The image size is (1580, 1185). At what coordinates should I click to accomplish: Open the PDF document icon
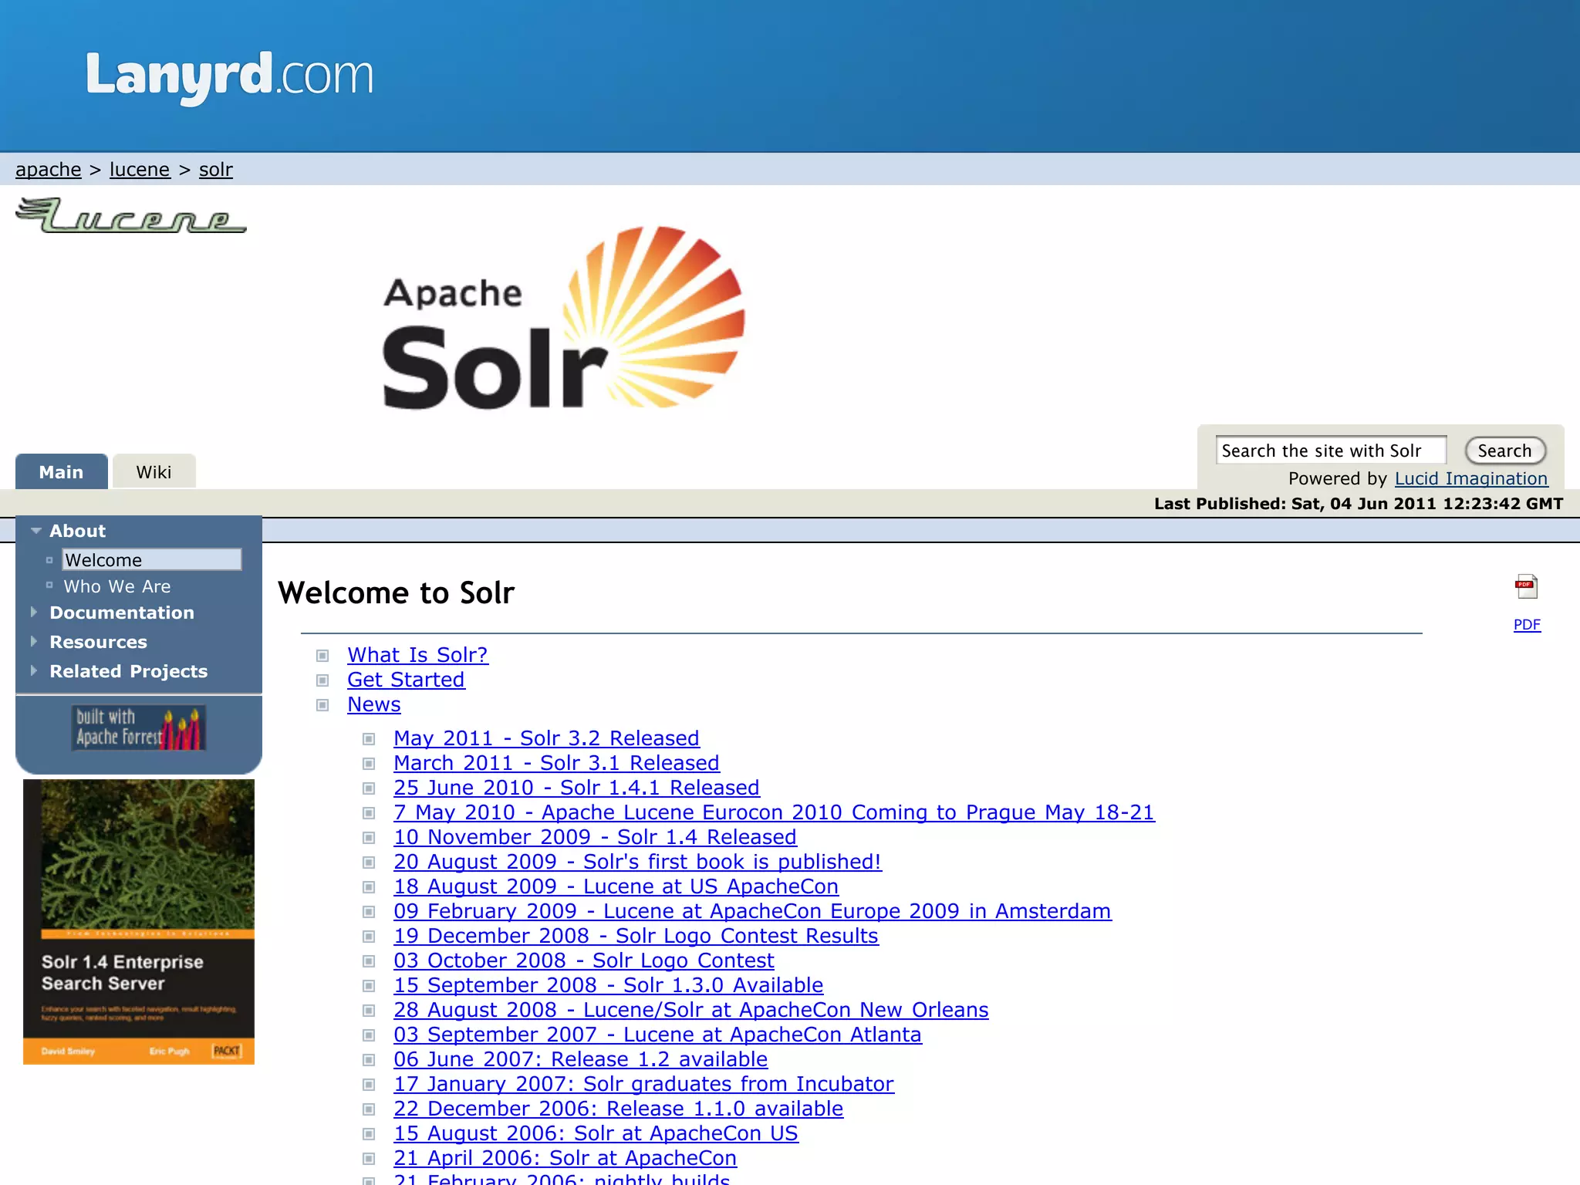coord(1526,587)
